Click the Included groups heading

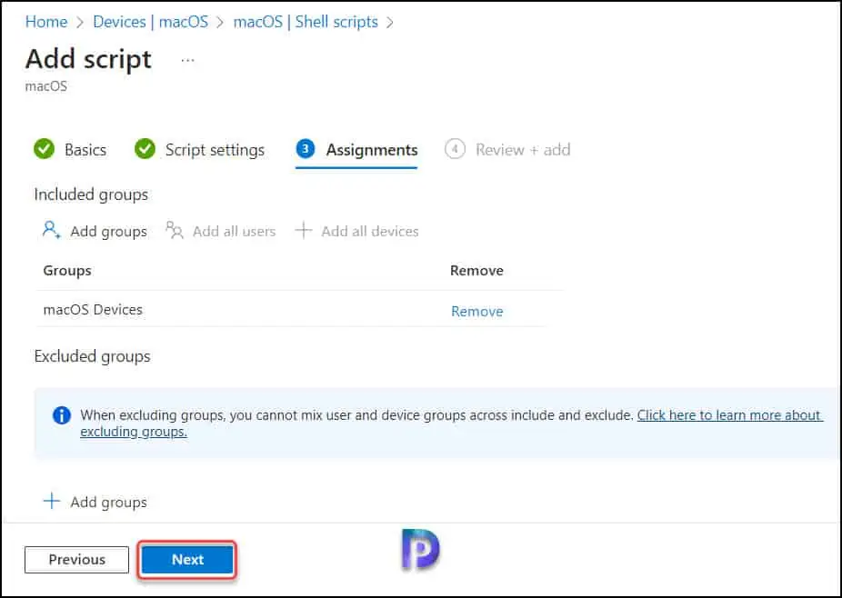(91, 194)
